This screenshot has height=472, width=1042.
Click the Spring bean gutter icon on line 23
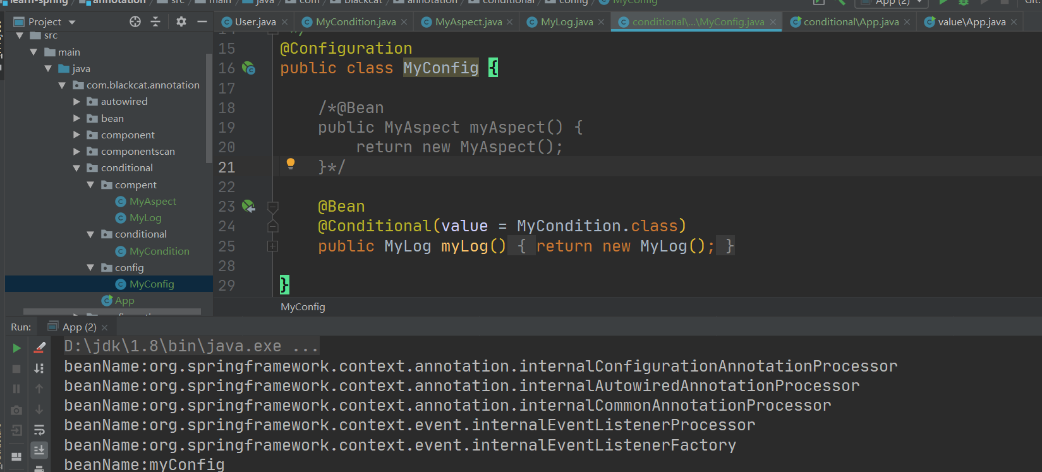point(249,207)
